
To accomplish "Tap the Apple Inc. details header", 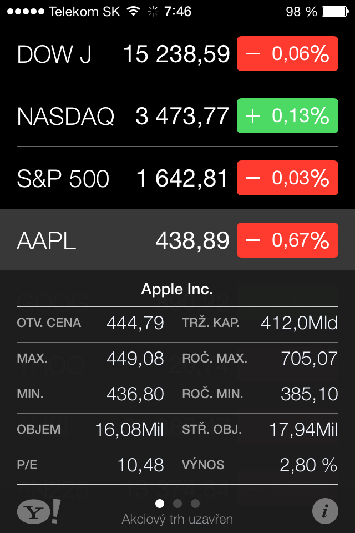I will click(177, 289).
